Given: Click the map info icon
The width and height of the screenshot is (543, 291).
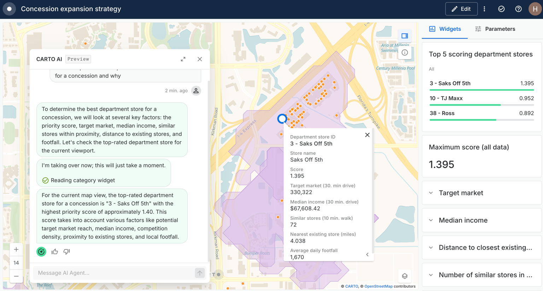Looking at the screenshot, I should coord(405,52).
